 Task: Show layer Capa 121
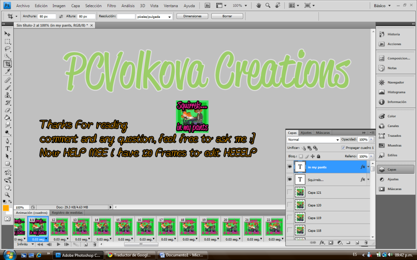pos(290,192)
